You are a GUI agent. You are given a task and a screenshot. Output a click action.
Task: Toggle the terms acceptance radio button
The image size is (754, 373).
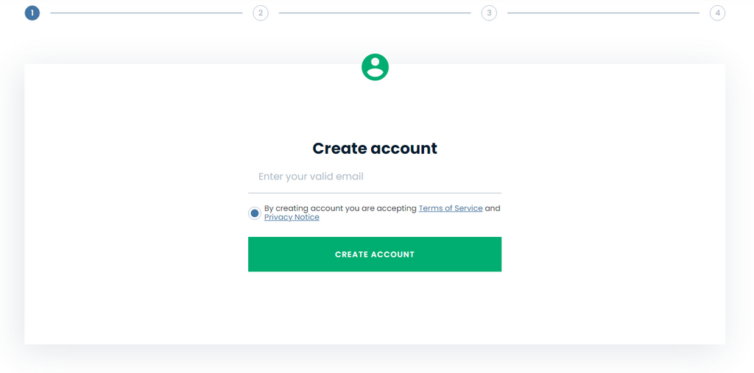(x=255, y=213)
